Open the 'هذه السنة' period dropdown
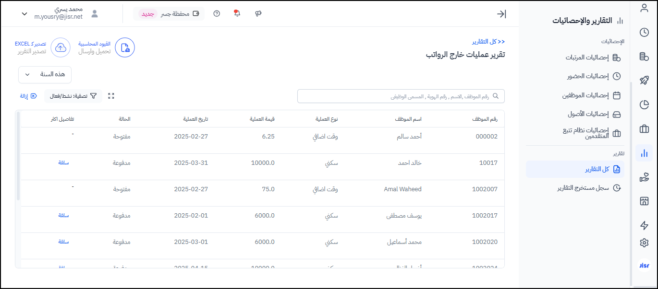Viewport: 658px width, 289px height. (45, 75)
